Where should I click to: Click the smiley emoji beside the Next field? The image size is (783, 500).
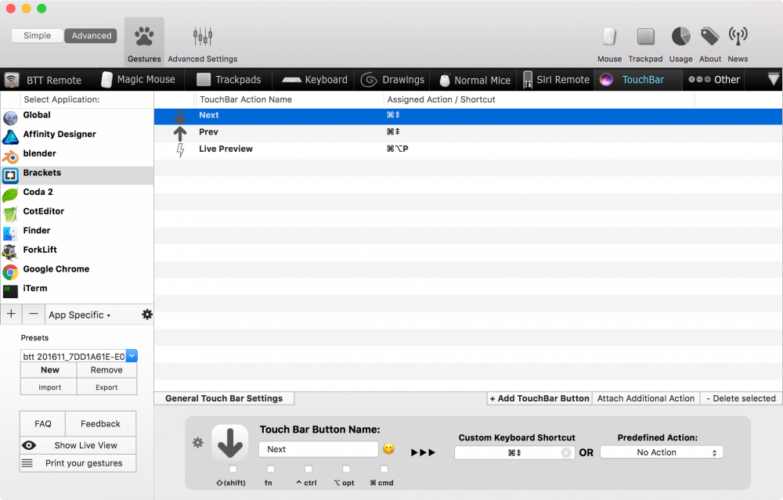[x=388, y=448]
